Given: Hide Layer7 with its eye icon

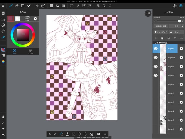Looking at the screenshot, I should 156,49.
